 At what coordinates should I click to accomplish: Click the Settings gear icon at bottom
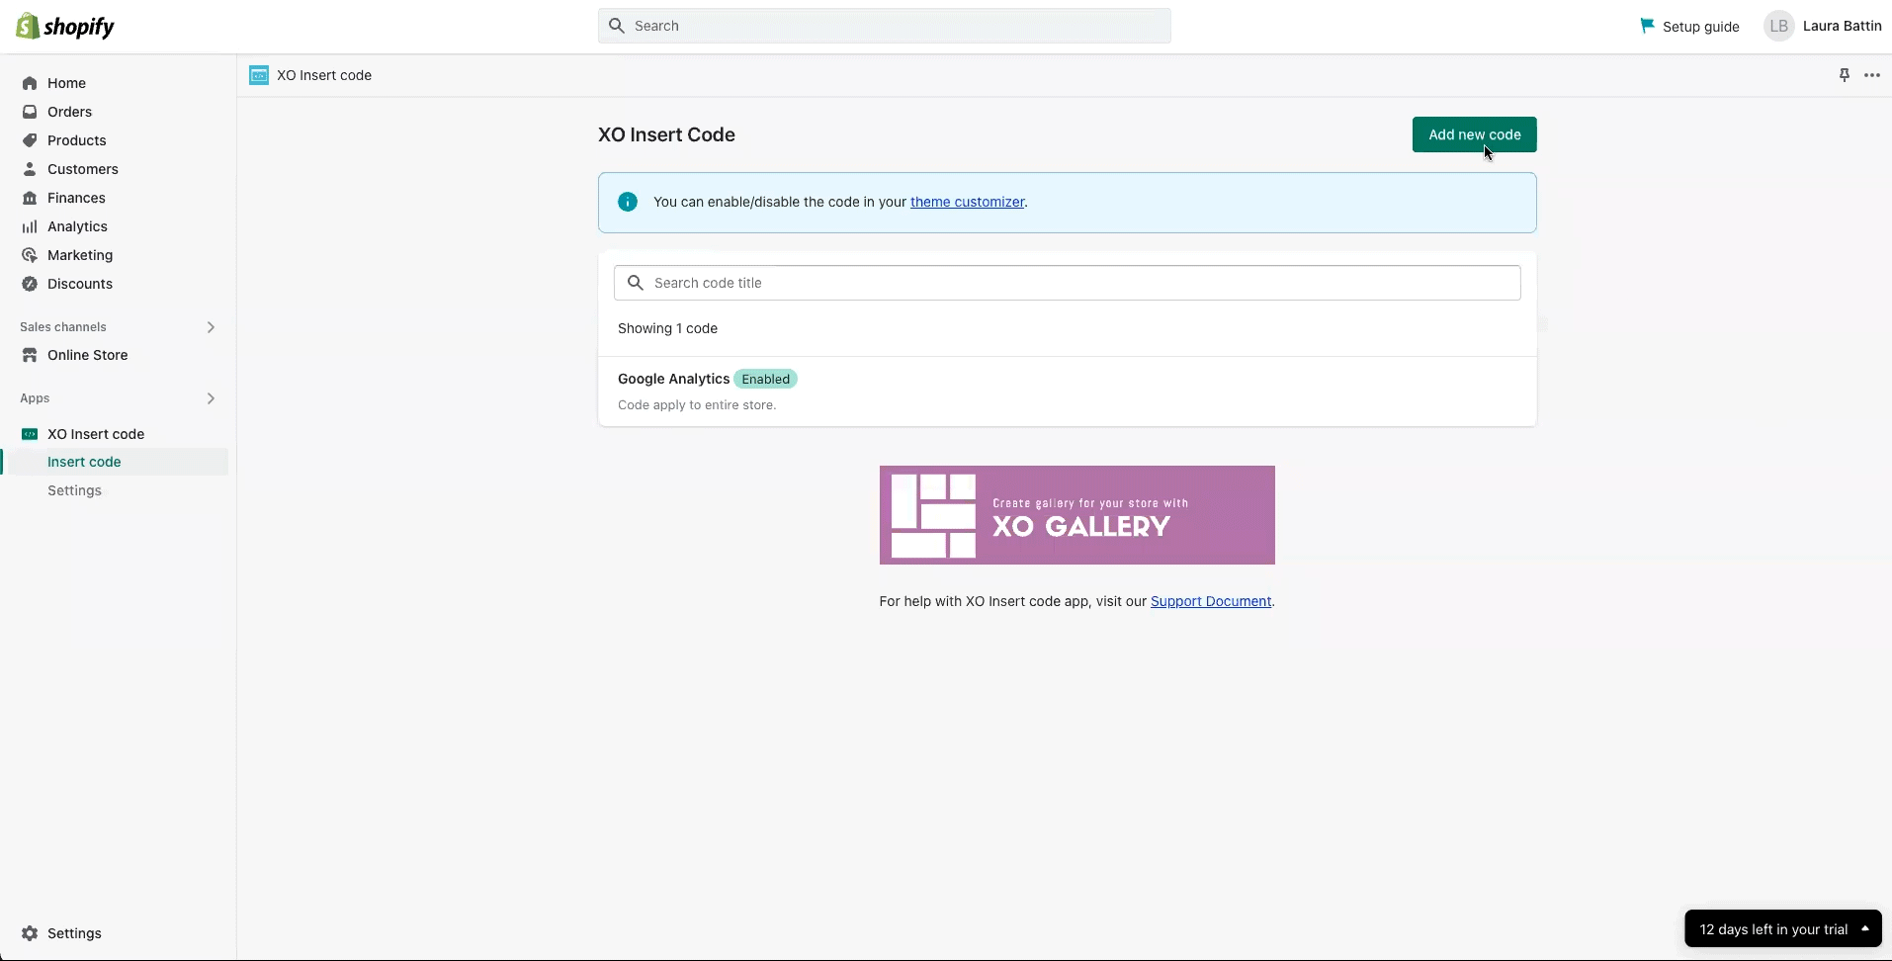[30, 933]
